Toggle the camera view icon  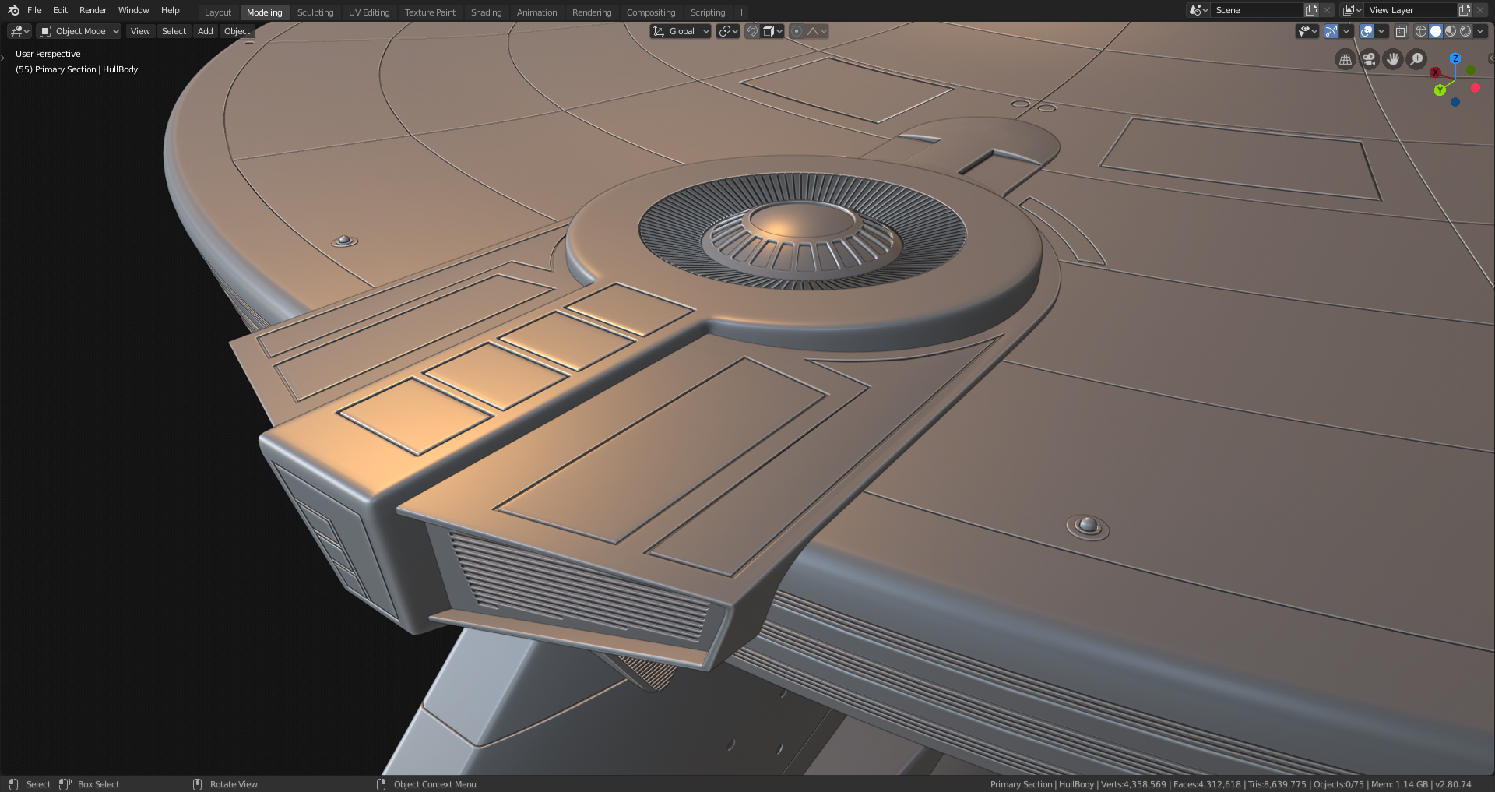pos(1369,59)
